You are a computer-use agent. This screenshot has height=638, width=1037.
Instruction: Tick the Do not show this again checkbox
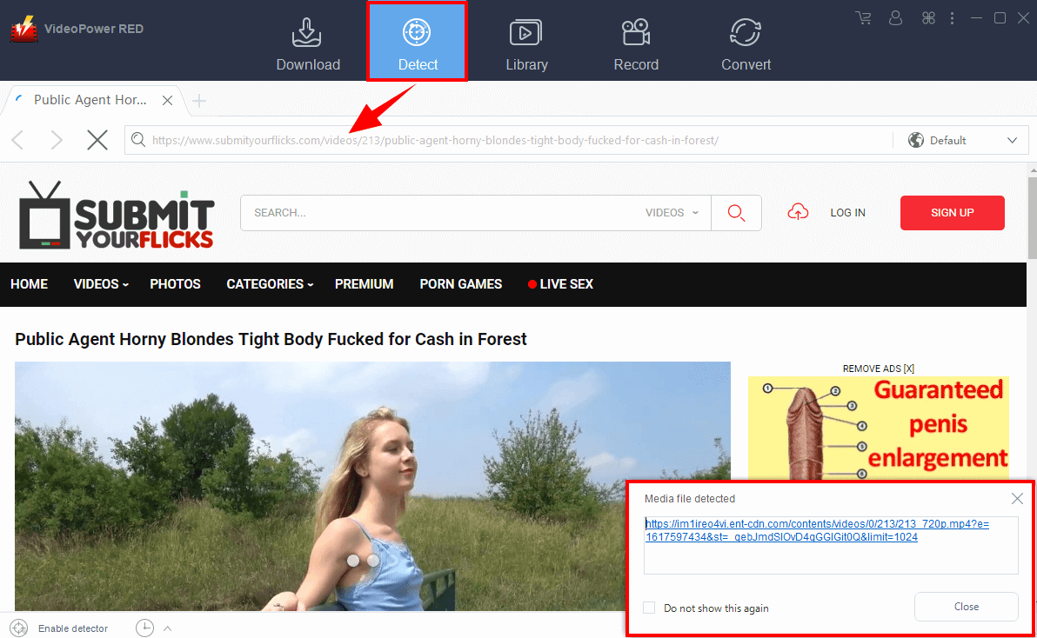[x=650, y=608]
